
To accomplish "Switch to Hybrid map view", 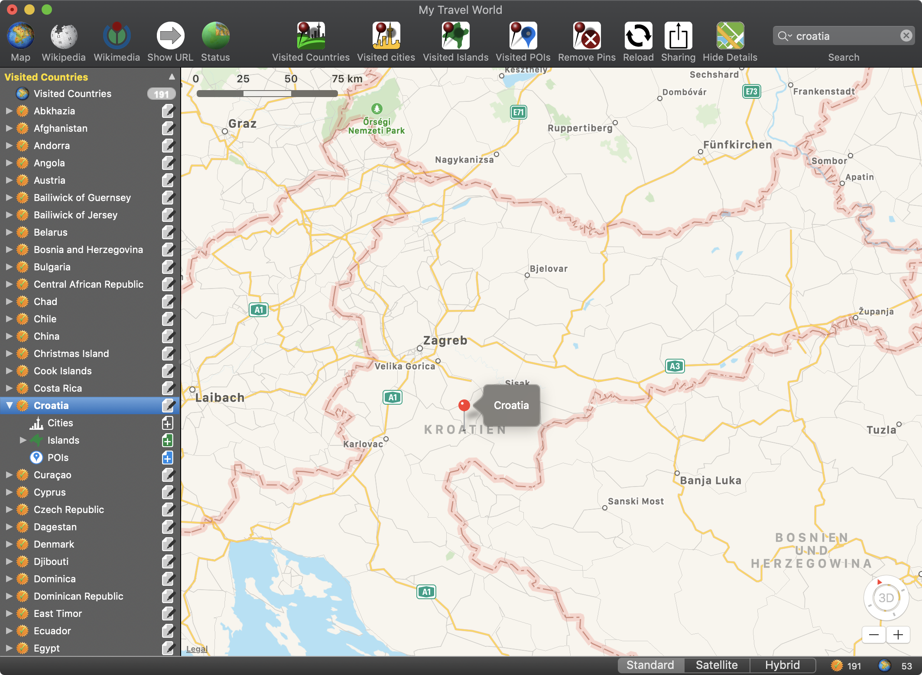I will click(782, 665).
